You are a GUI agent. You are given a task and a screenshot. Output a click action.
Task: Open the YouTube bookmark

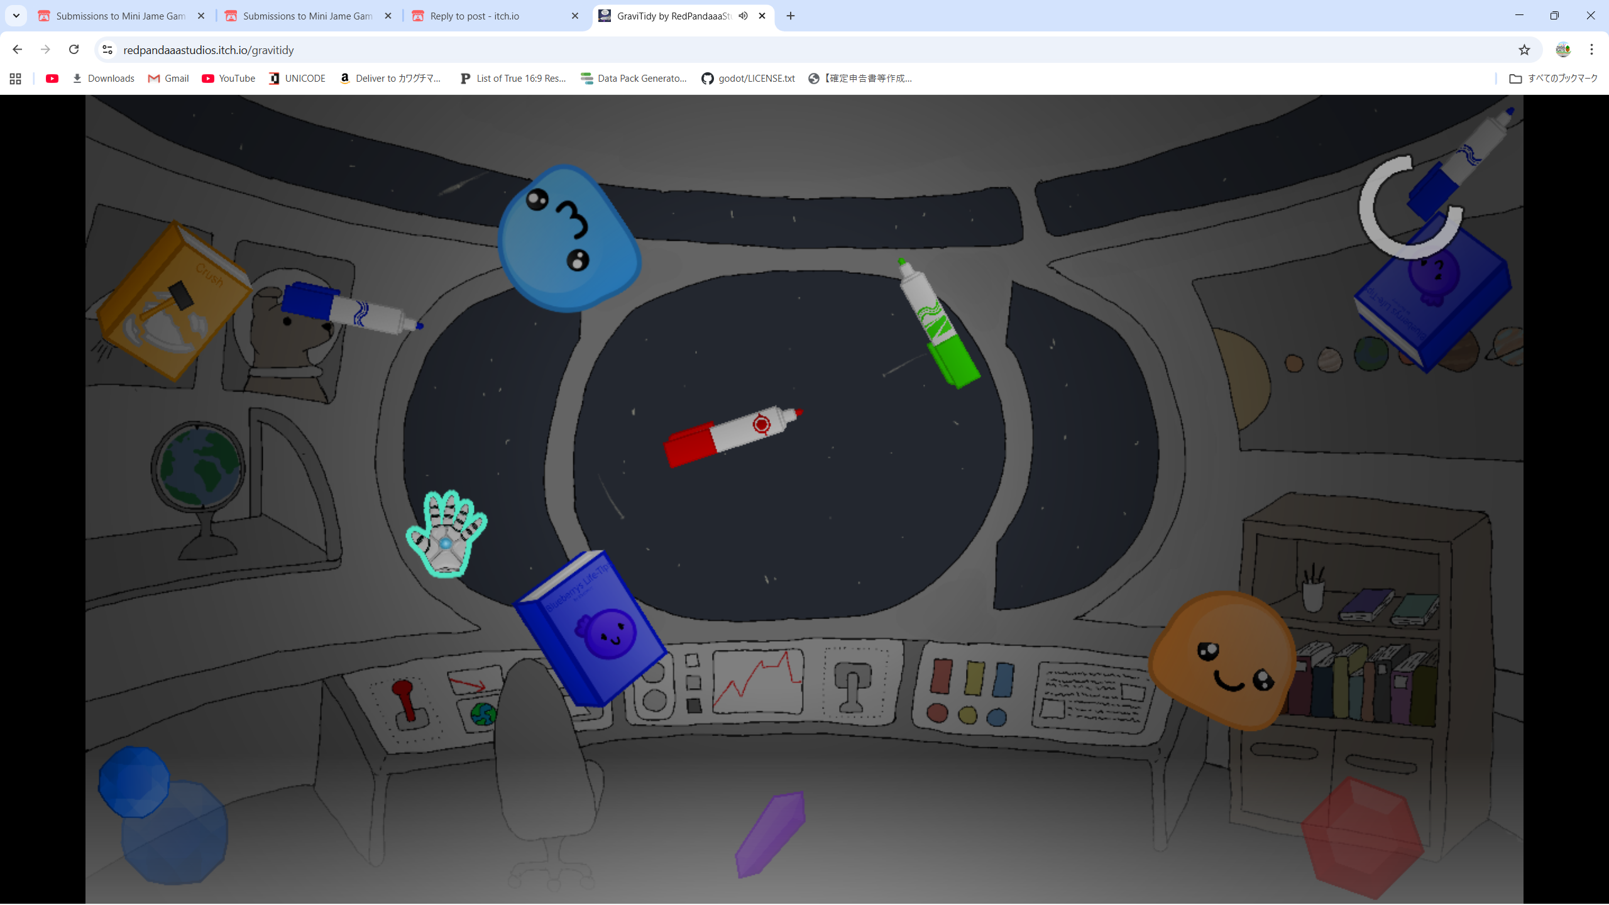228,79
